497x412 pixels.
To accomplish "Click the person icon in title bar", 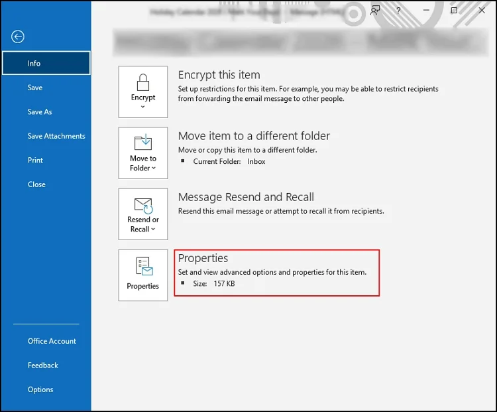I will pyautogui.click(x=376, y=11).
